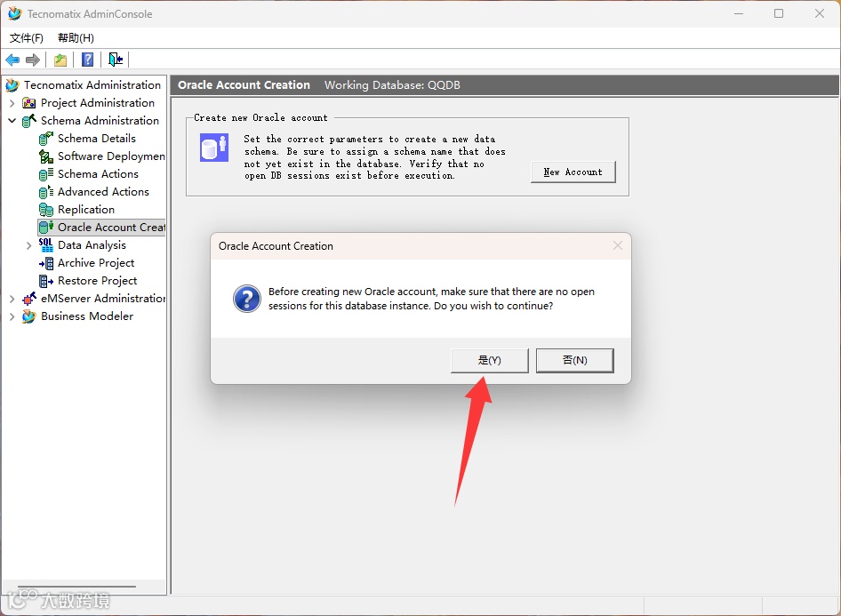Click the up-folder toolbar icon

[x=60, y=60]
